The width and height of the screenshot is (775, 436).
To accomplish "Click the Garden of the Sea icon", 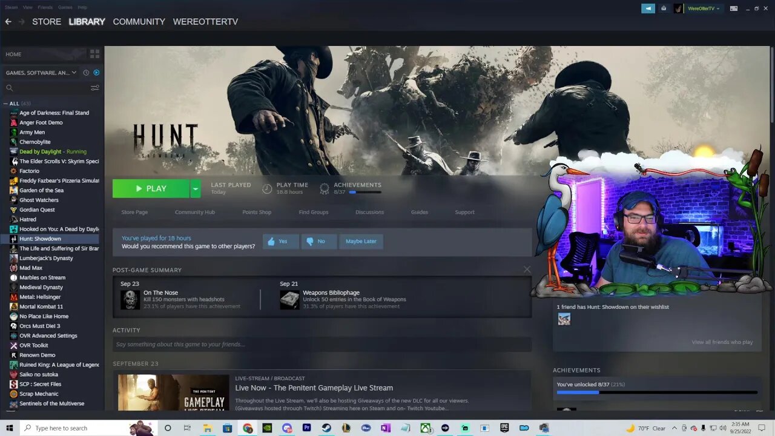I will (14, 190).
